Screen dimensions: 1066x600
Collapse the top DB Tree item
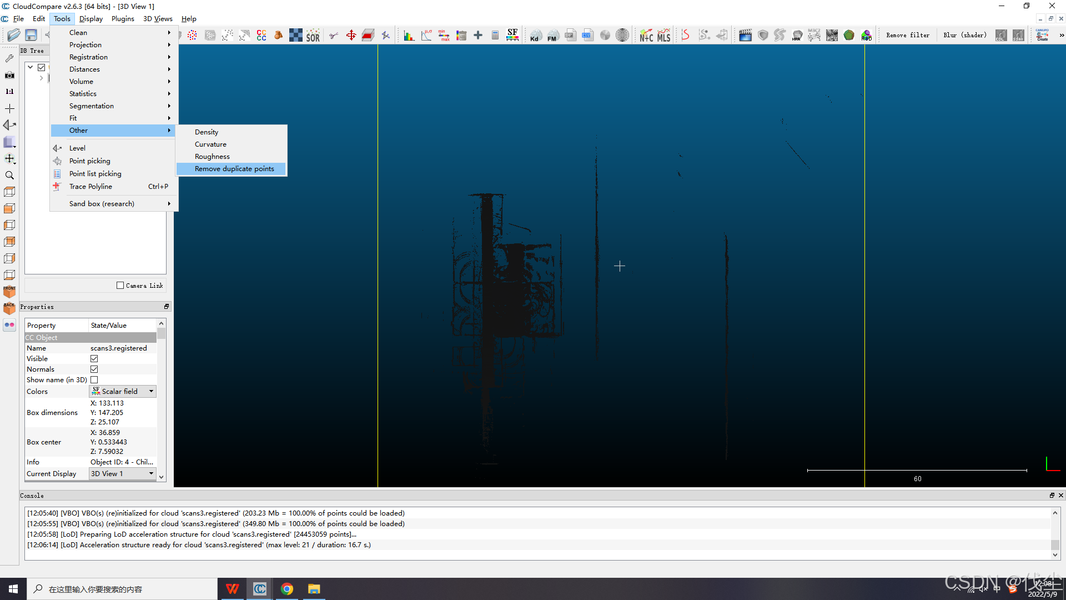pyautogui.click(x=31, y=67)
